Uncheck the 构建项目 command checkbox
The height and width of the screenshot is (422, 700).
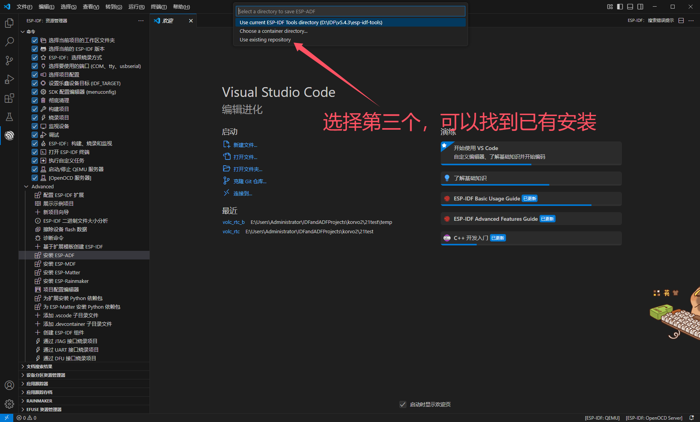click(x=35, y=109)
